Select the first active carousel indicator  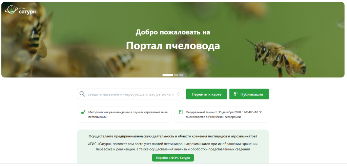168,75
